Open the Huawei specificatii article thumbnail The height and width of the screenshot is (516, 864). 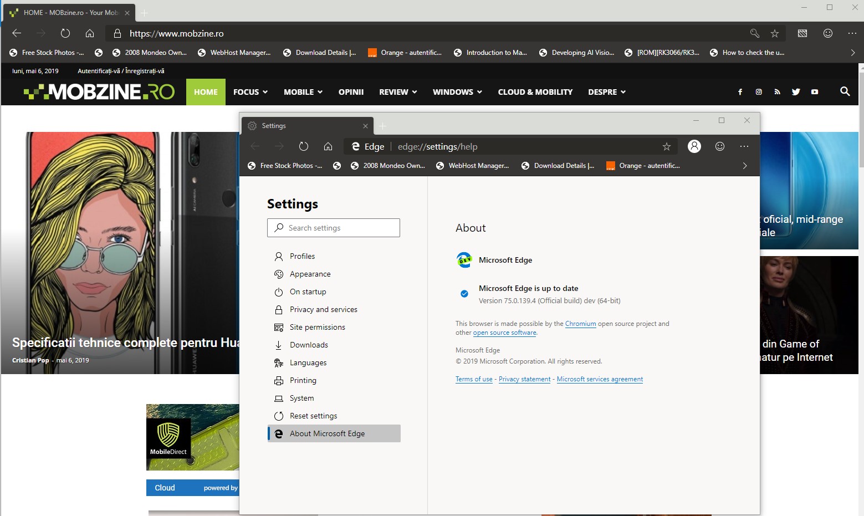(121, 253)
